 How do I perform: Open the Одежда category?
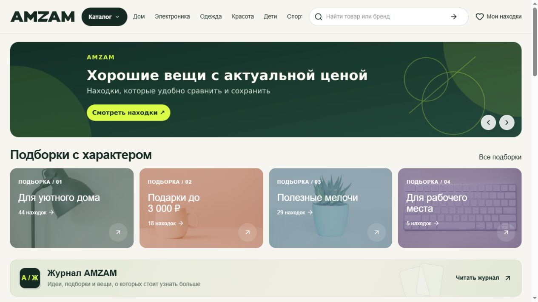(211, 17)
